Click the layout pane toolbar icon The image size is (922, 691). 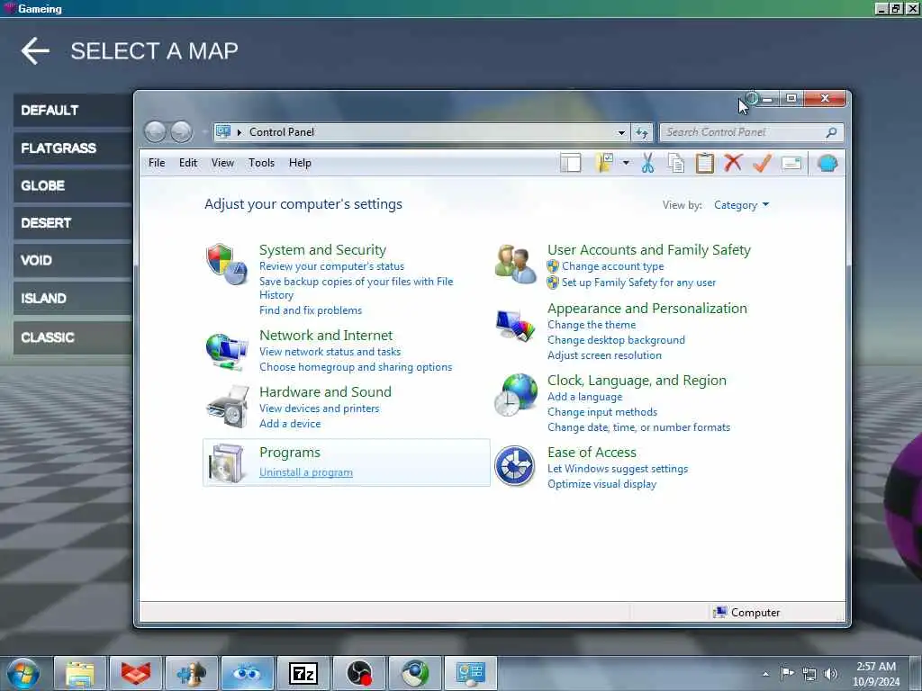pos(570,163)
